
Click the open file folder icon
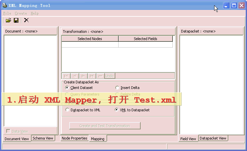[x=9, y=20]
